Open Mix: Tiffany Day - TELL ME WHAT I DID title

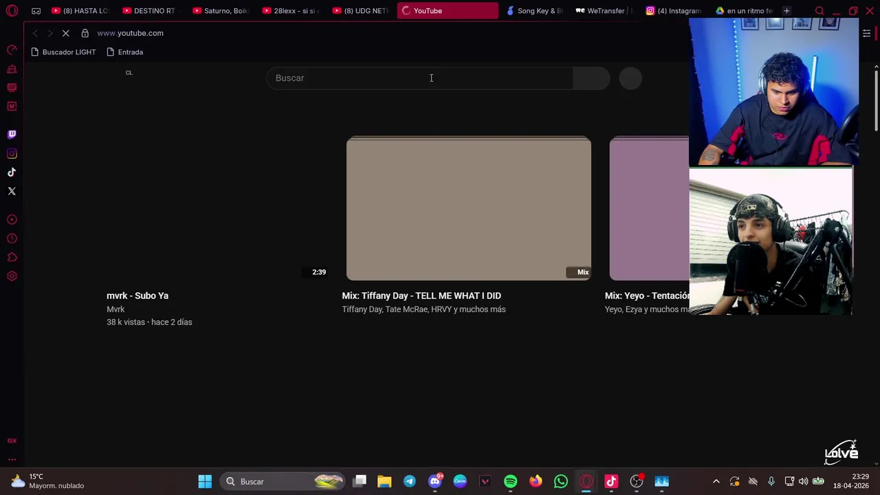[x=421, y=296]
